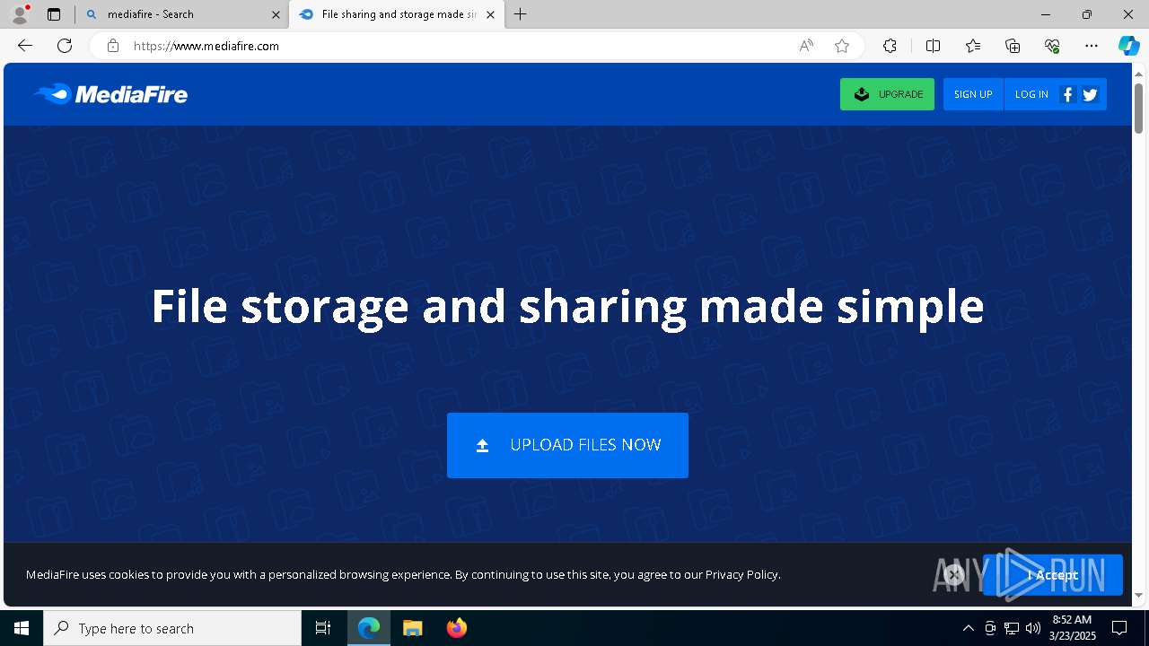Open Tab actions menu
The image size is (1149, 646).
[x=54, y=14]
